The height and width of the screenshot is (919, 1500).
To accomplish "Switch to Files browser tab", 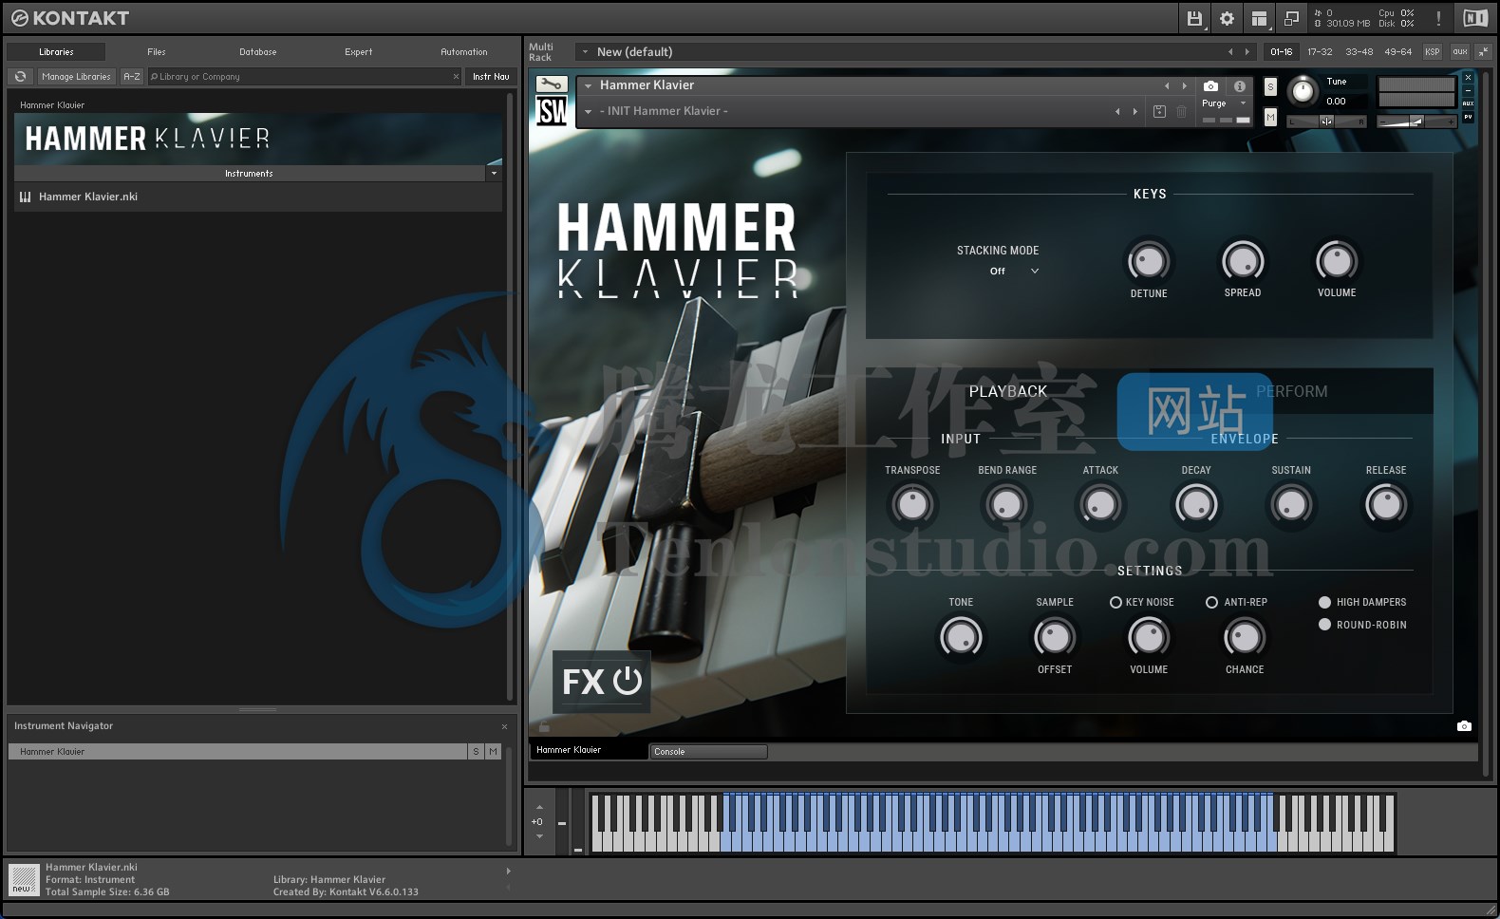I will coord(157,52).
